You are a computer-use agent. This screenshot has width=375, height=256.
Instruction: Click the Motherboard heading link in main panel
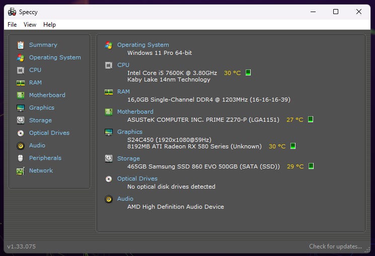pyautogui.click(x=135, y=112)
